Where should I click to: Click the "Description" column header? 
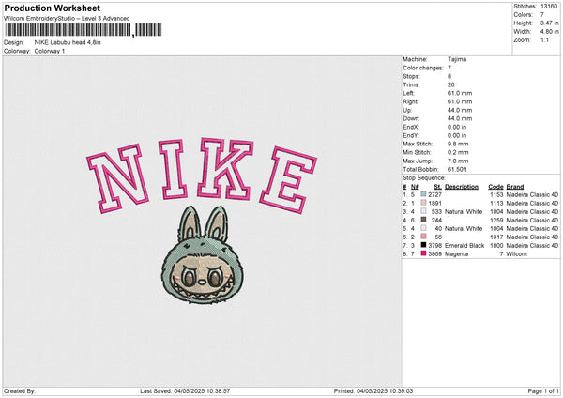462,187
